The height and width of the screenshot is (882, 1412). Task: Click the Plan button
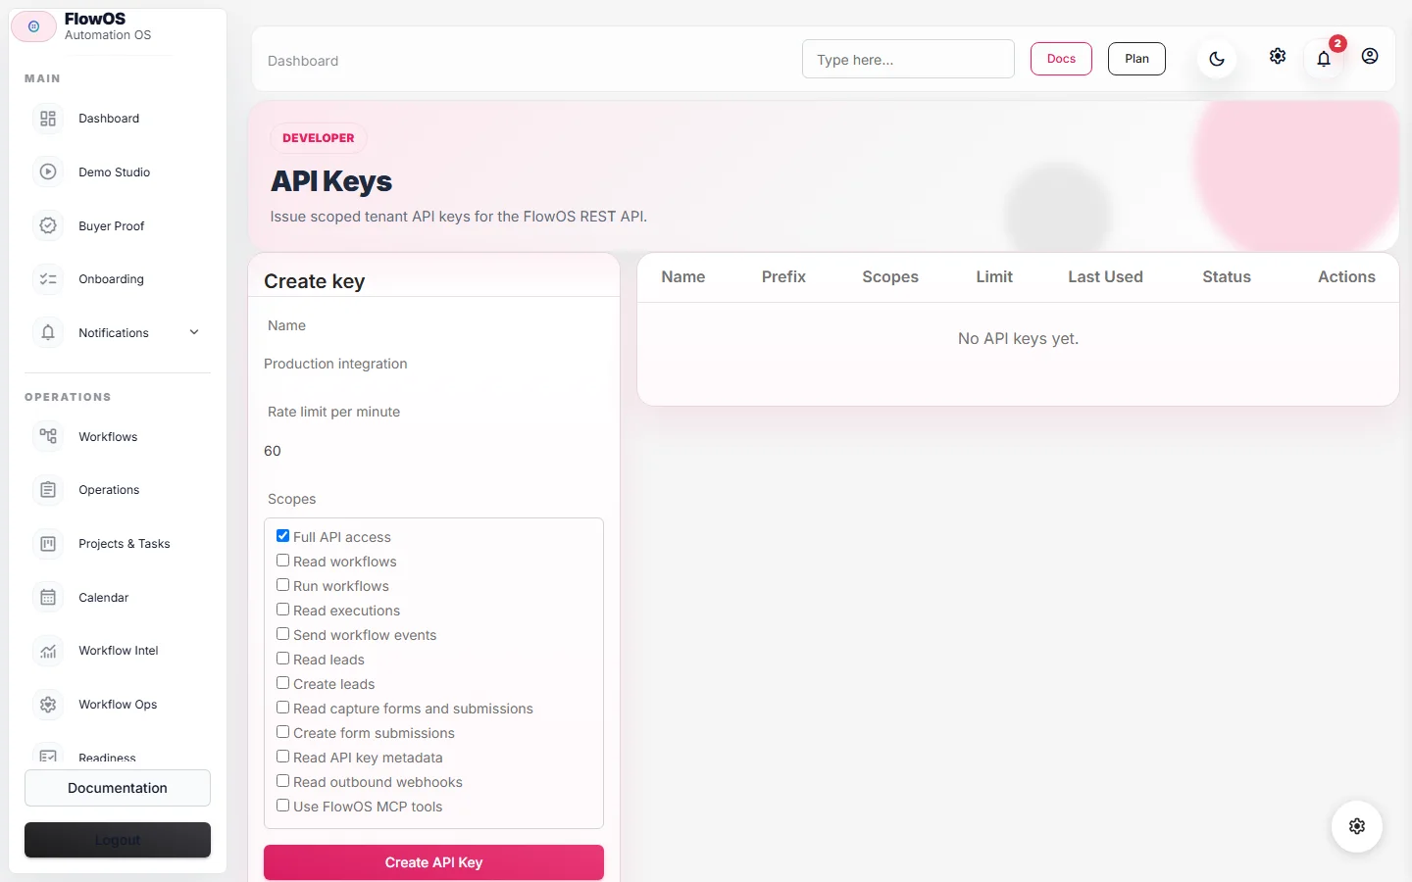click(x=1136, y=59)
